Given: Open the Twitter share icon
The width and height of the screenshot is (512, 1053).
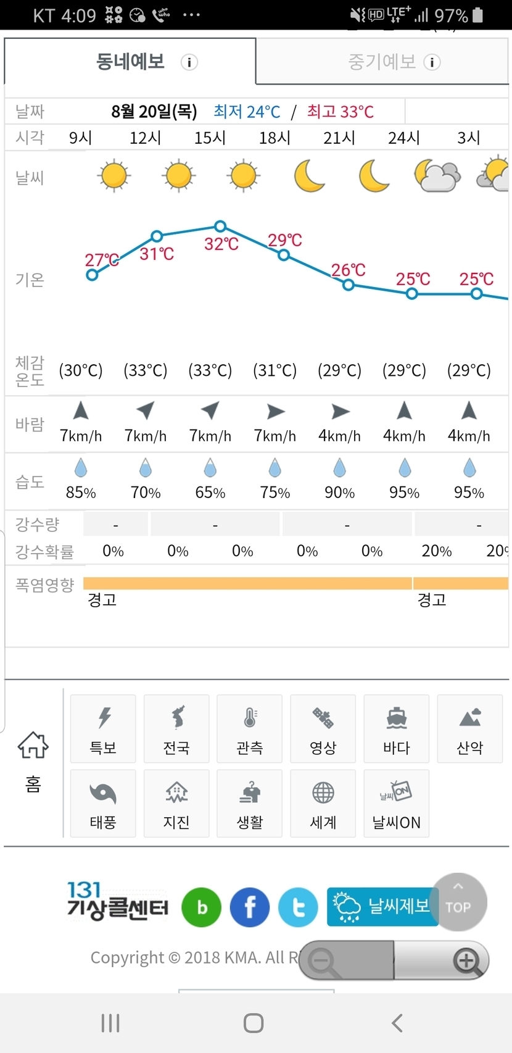Looking at the screenshot, I should tap(298, 907).
